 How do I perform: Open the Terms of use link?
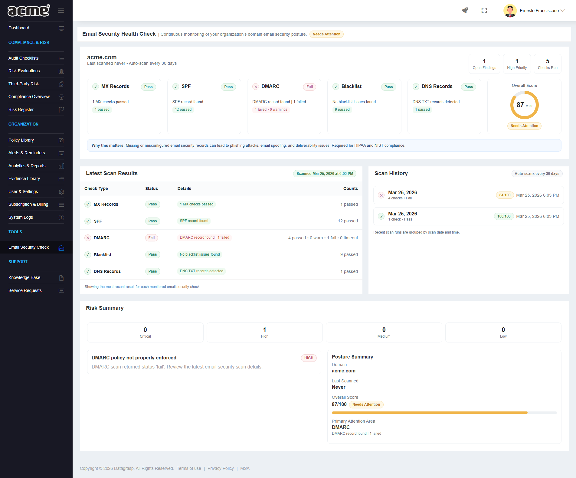pos(189,468)
